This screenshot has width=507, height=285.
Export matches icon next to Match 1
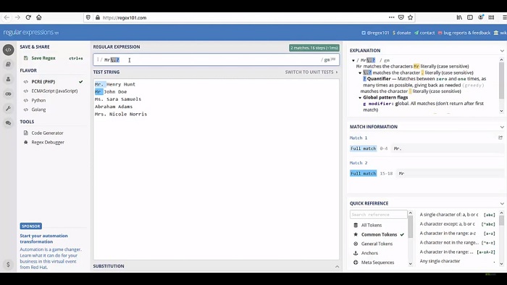500,138
